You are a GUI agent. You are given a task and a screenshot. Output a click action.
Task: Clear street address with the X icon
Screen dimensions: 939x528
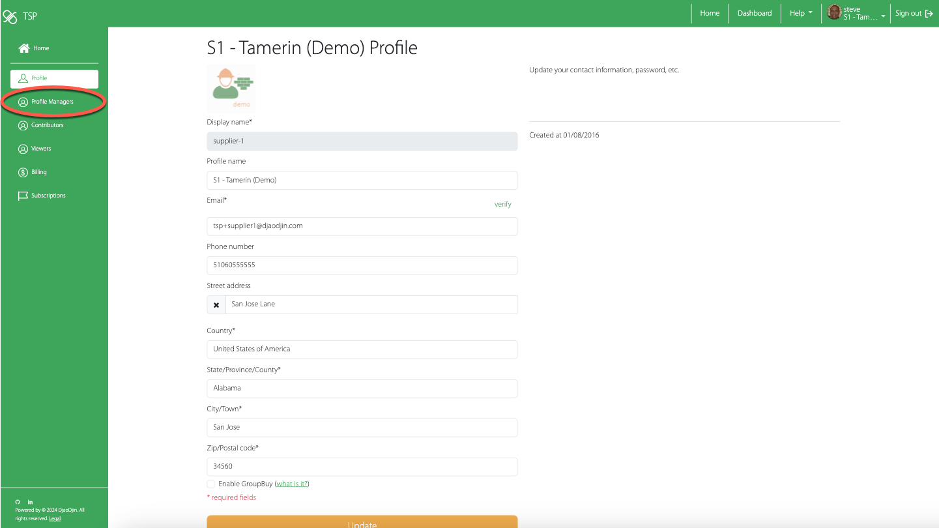216,304
